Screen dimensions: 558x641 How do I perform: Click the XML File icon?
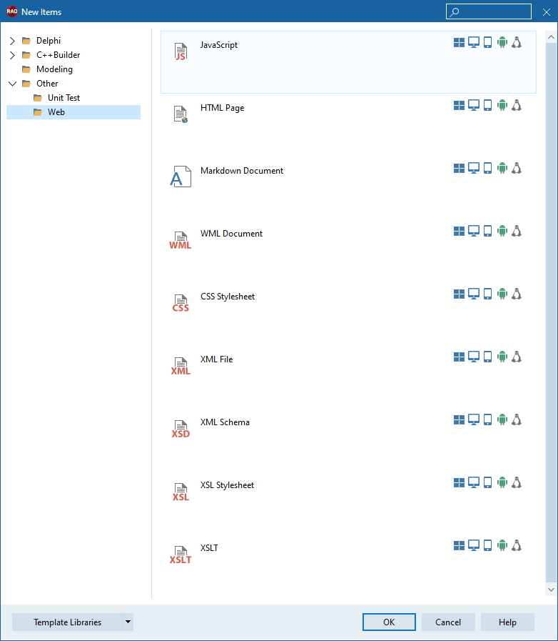click(x=181, y=366)
